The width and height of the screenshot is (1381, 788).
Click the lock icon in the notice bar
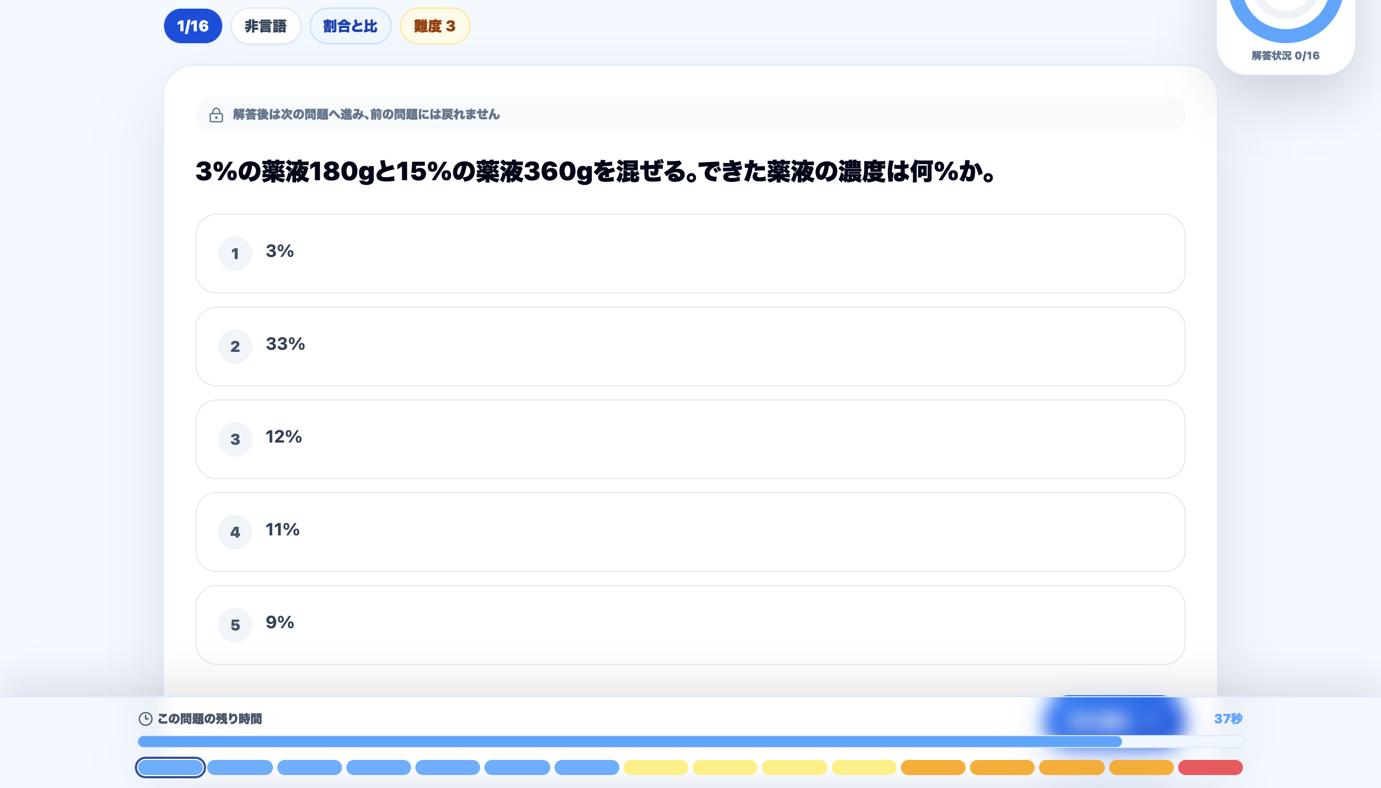[216, 115]
